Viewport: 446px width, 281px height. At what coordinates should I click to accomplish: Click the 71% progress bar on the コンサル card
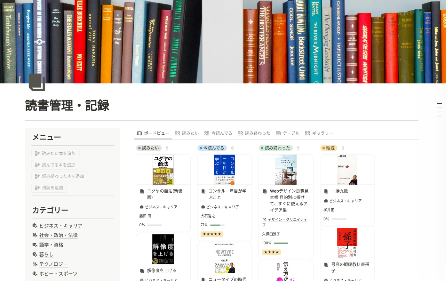pyautogui.click(x=217, y=225)
